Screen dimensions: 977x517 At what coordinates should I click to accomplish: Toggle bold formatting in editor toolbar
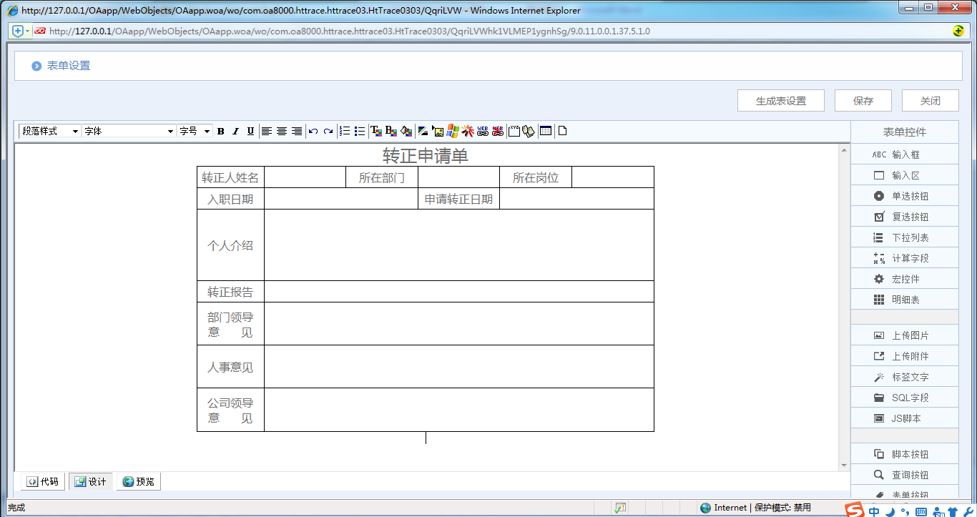point(220,131)
